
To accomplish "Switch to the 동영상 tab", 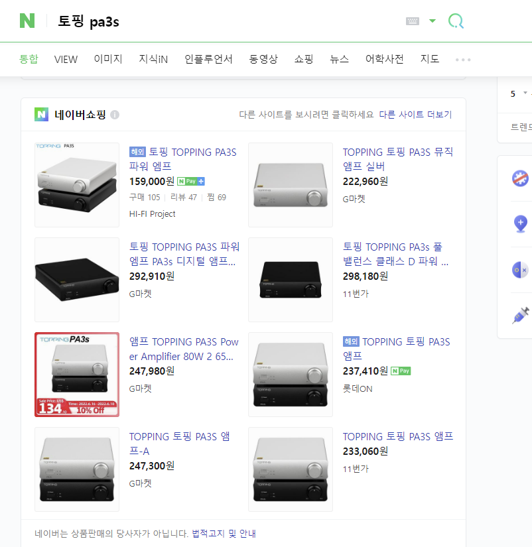I will click(x=263, y=59).
